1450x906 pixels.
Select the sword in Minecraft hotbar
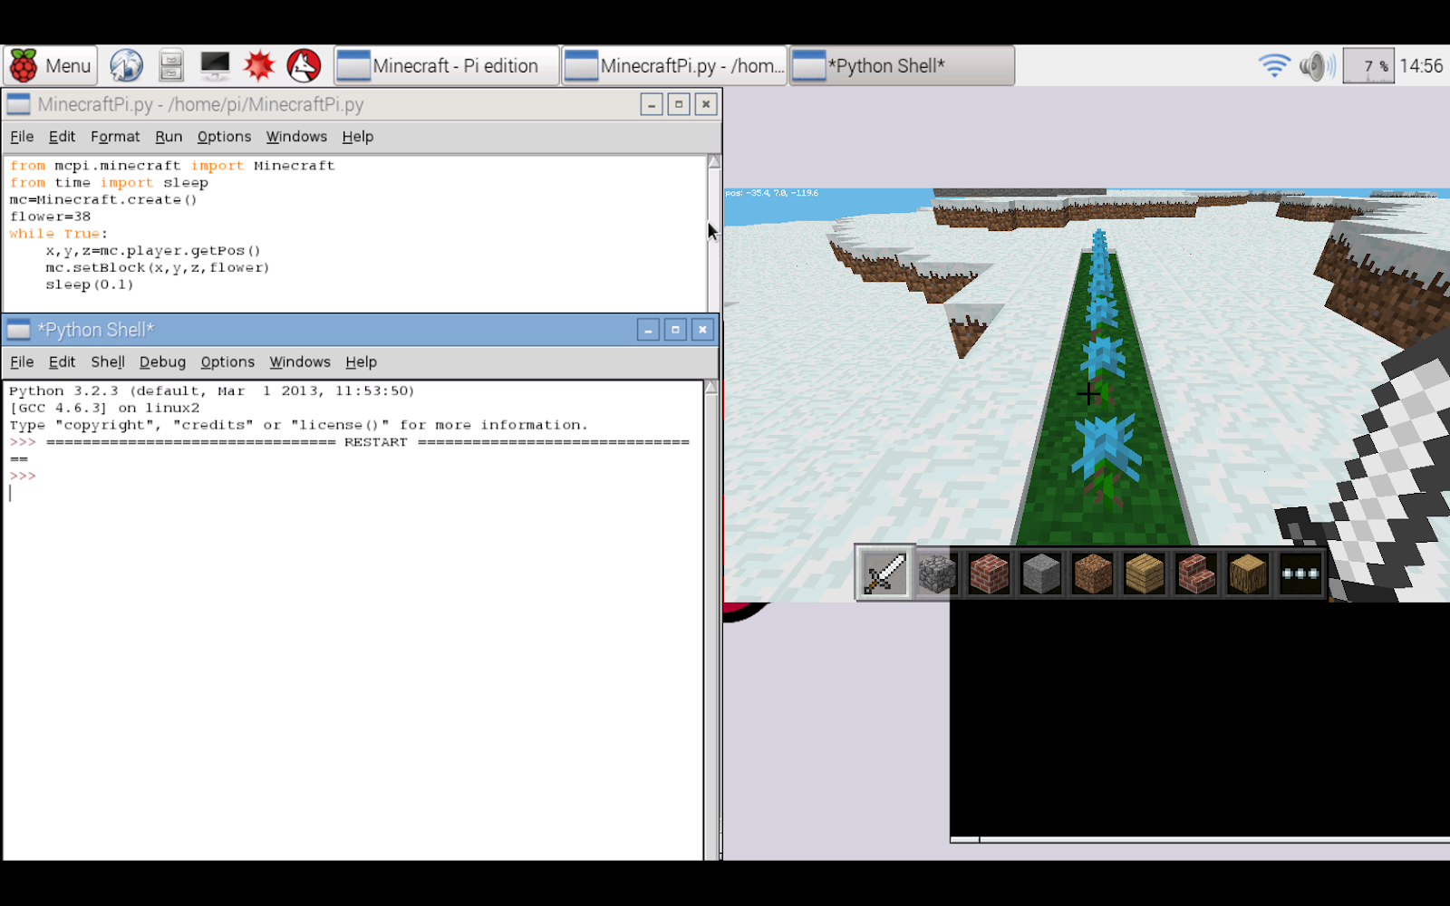coord(884,573)
